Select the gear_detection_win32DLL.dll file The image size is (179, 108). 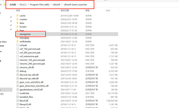(34, 86)
